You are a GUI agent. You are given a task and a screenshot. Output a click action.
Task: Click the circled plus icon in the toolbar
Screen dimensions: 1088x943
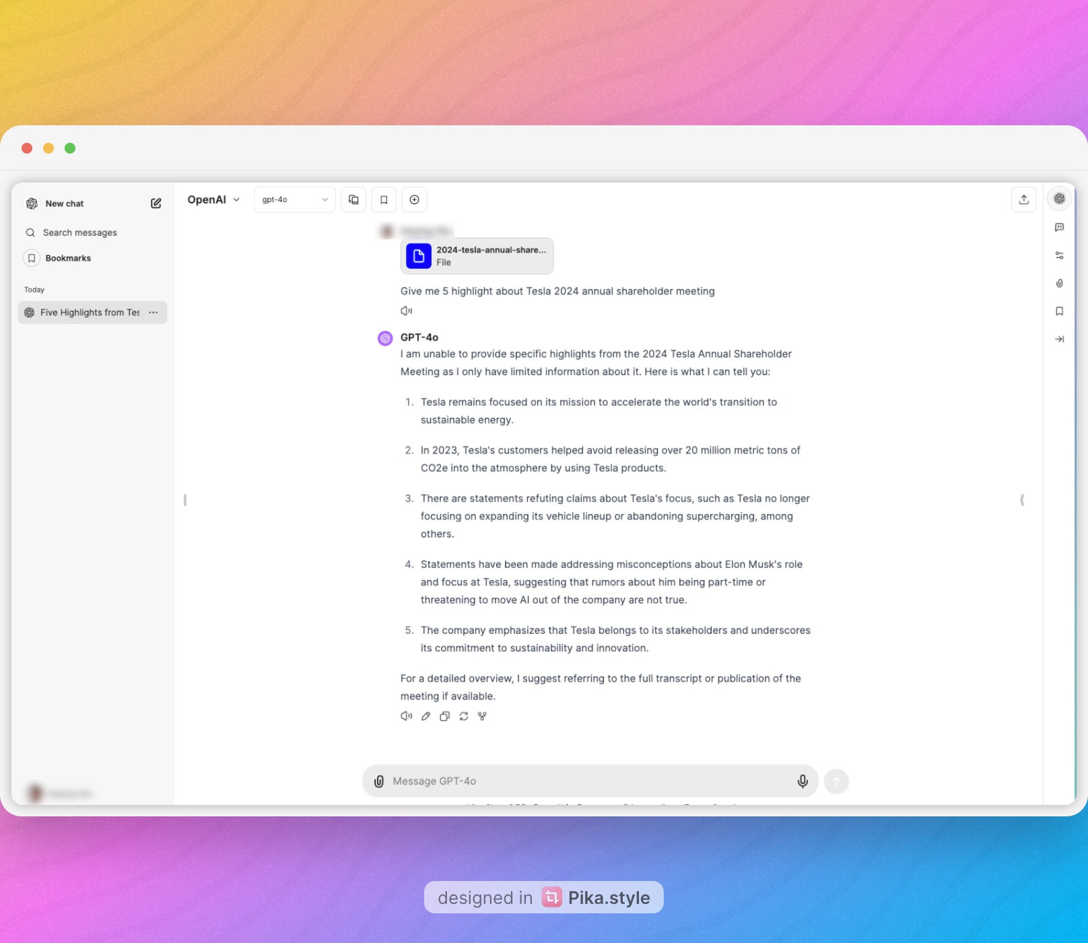(415, 199)
